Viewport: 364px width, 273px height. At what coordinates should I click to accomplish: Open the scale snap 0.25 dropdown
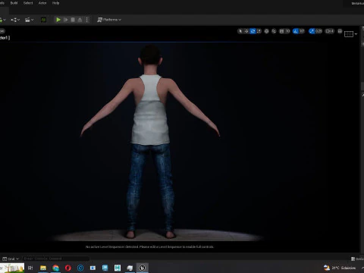(318, 31)
